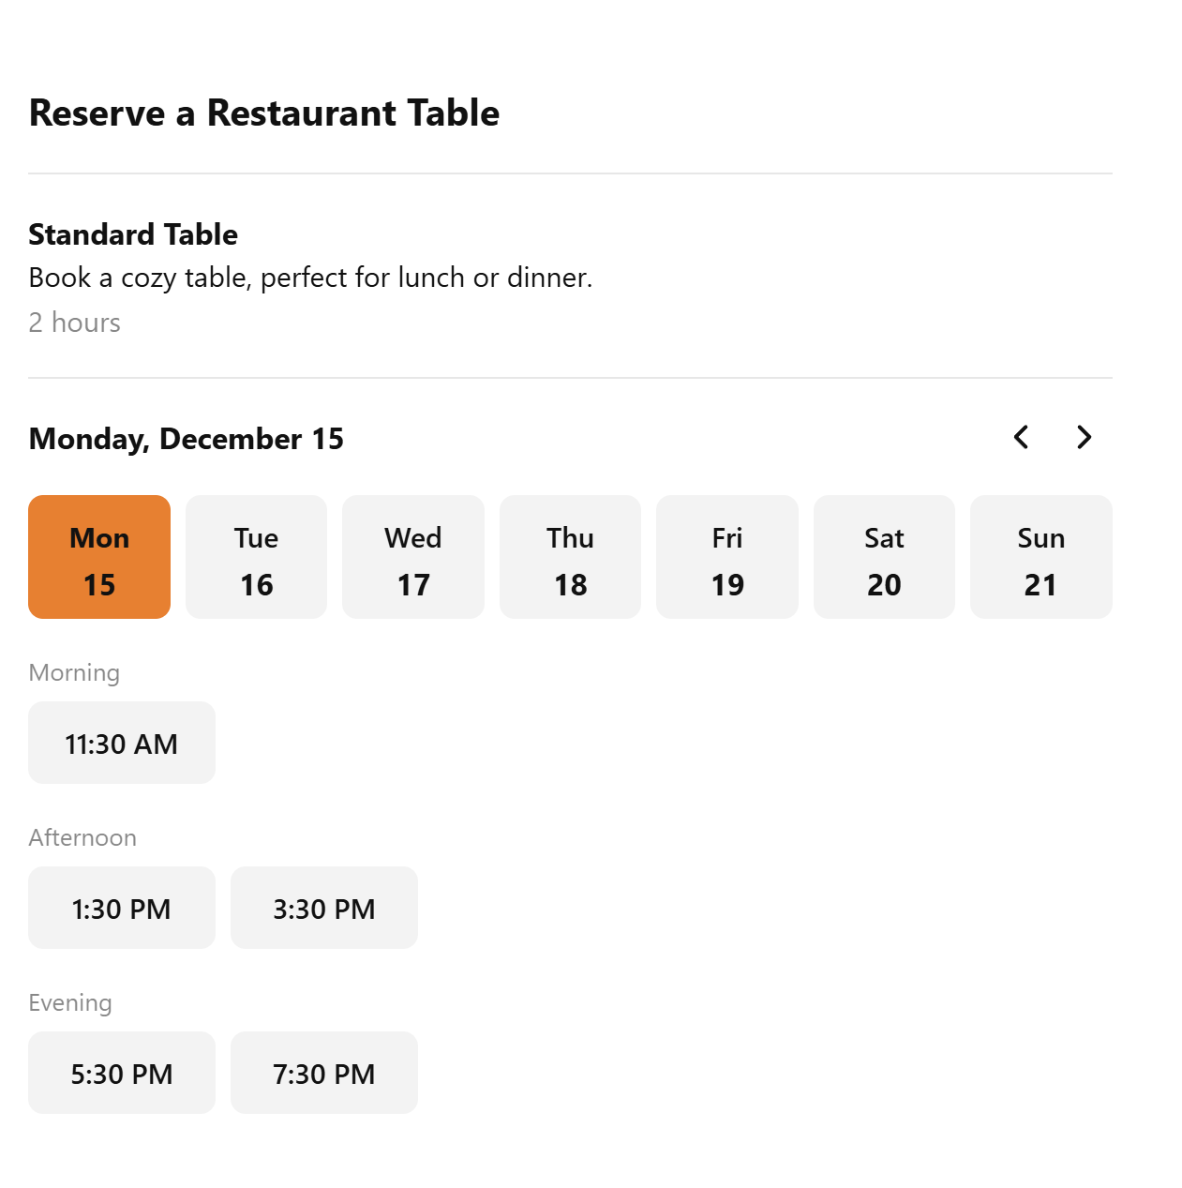The width and height of the screenshot is (1182, 1188).
Task: Book the 11:30 AM morning slot
Action: tap(122, 743)
